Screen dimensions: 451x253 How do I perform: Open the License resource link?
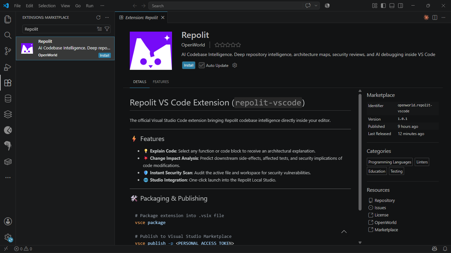(382, 215)
